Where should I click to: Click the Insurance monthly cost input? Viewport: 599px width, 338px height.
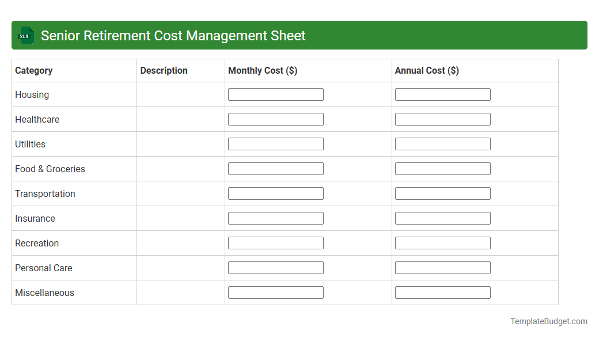(275, 218)
